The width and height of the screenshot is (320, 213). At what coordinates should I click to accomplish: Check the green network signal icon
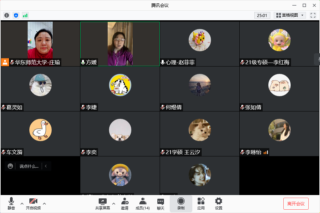click(25, 15)
